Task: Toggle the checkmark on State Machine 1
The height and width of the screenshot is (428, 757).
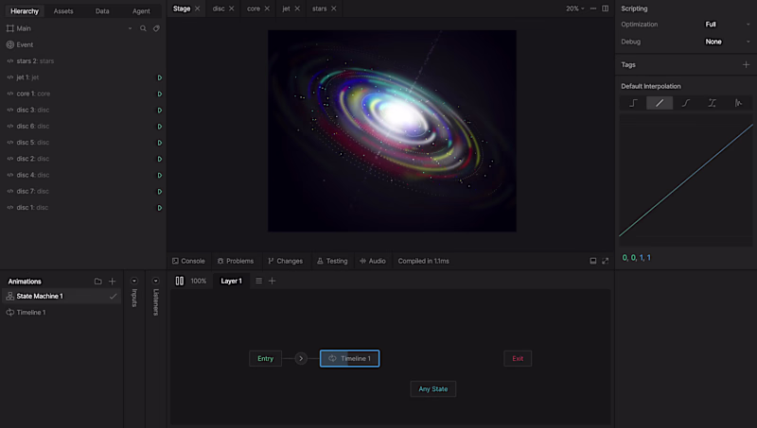Action: click(x=114, y=297)
